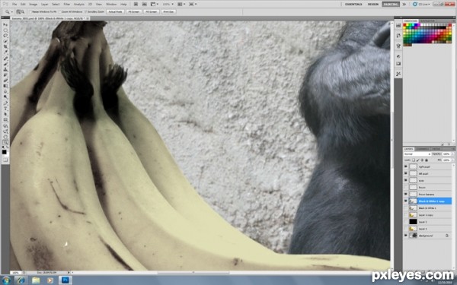This screenshot has height=285, width=457.
Task: Hide the left pupil layer
Action: click(x=406, y=173)
